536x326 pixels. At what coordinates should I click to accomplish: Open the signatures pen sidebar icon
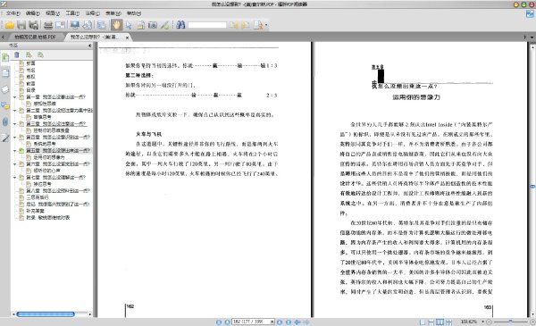pyautogui.click(x=5, y=138)
